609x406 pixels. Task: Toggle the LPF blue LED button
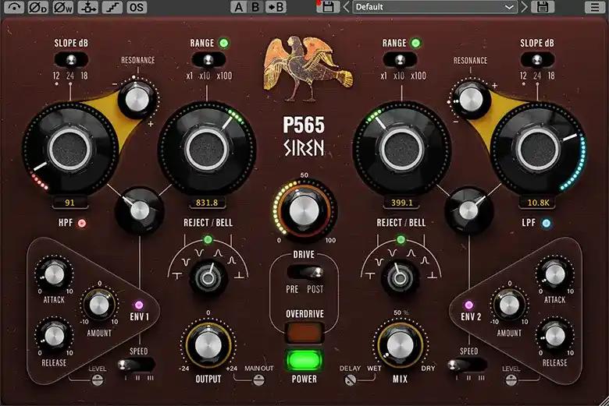tap(546, 223)
